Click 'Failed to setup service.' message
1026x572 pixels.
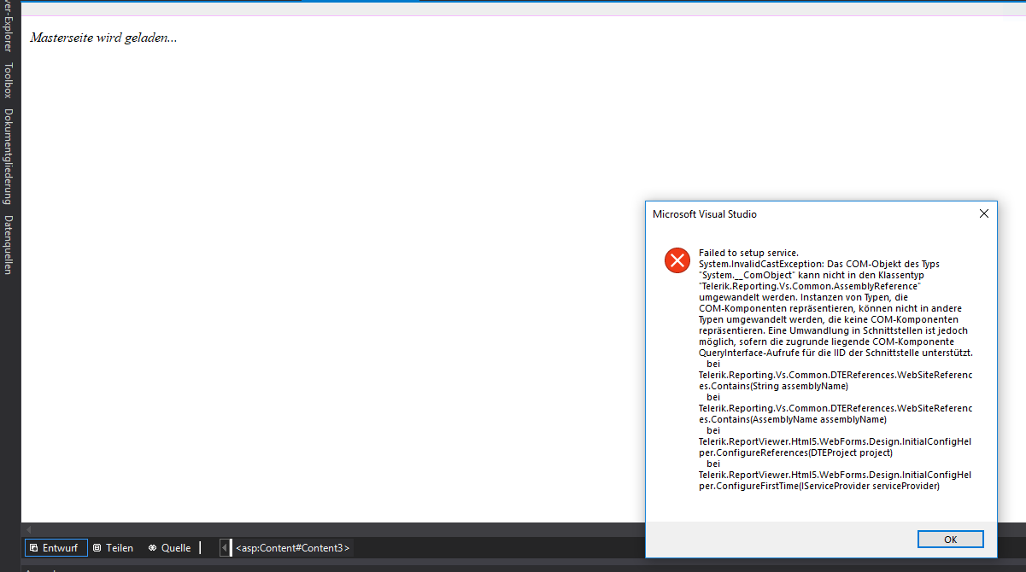(748, 253)
